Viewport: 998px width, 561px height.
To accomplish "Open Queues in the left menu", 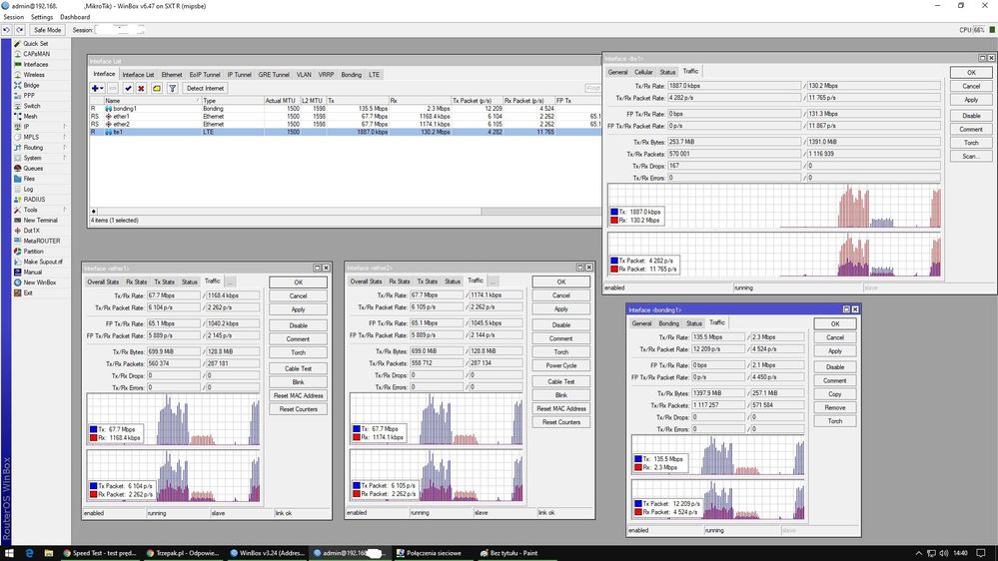I will (x=33, y=169).
